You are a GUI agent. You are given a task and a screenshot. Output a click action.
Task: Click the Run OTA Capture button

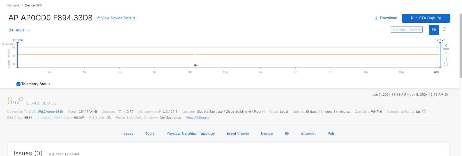[426, 18]
